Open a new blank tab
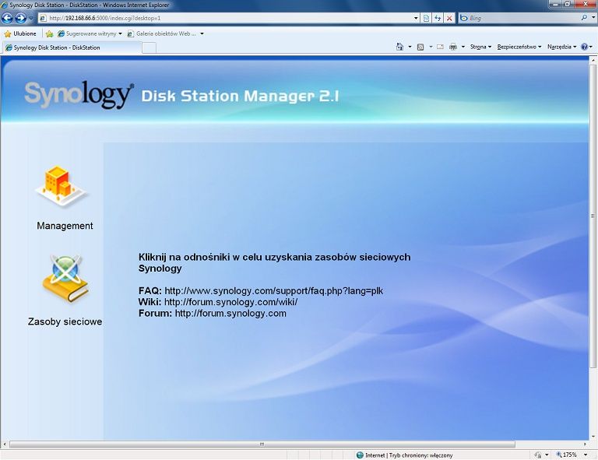 [x=149, y=48]
